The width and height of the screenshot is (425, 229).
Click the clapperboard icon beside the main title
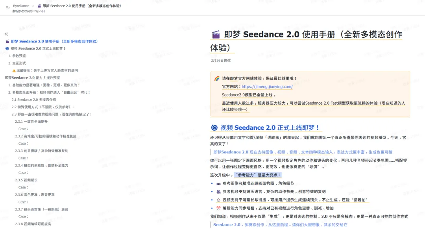(216, 34)
